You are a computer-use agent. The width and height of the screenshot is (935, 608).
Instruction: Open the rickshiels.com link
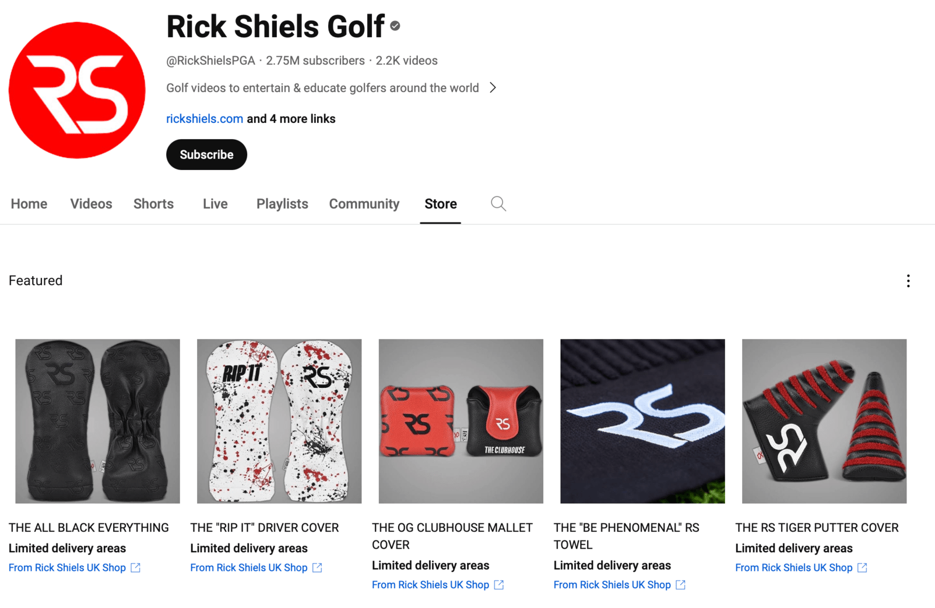coord(204,118)
